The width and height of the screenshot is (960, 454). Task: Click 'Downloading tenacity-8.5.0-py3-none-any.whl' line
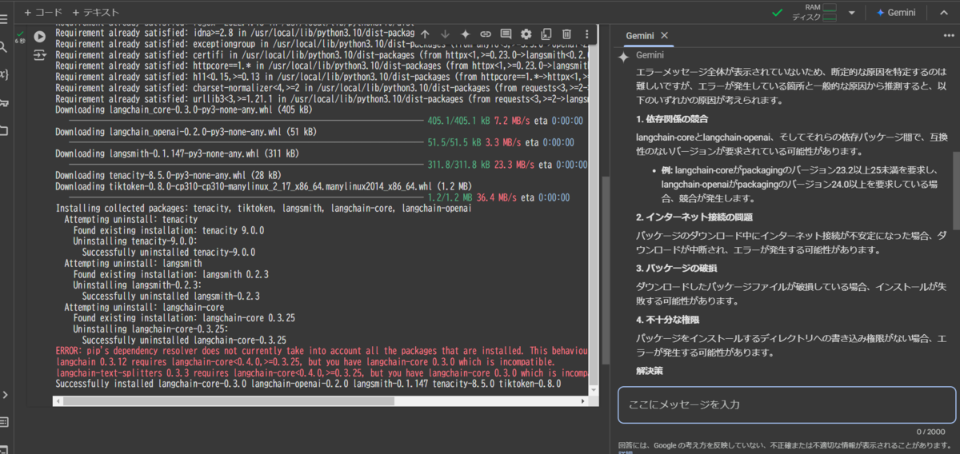point(168,174)
